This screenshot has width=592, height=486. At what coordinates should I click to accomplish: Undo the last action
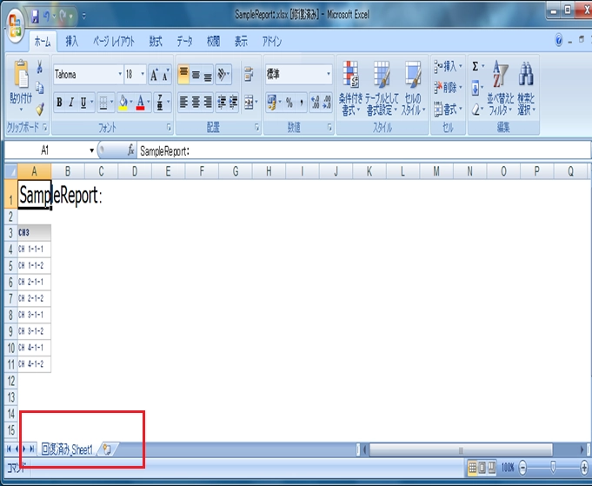coord(46,17)
